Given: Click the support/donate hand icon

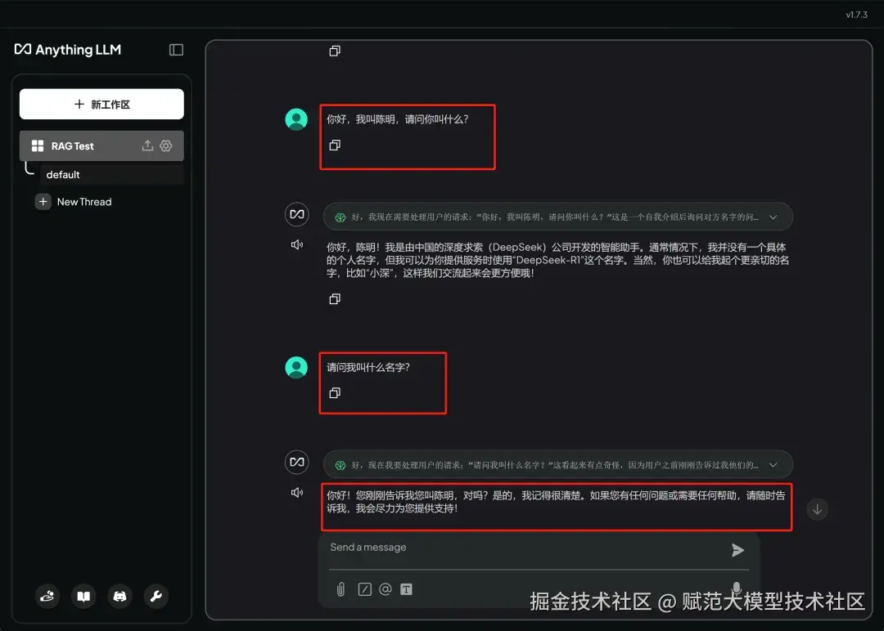Looking at the screenshot, I should (x=47, y=597).
